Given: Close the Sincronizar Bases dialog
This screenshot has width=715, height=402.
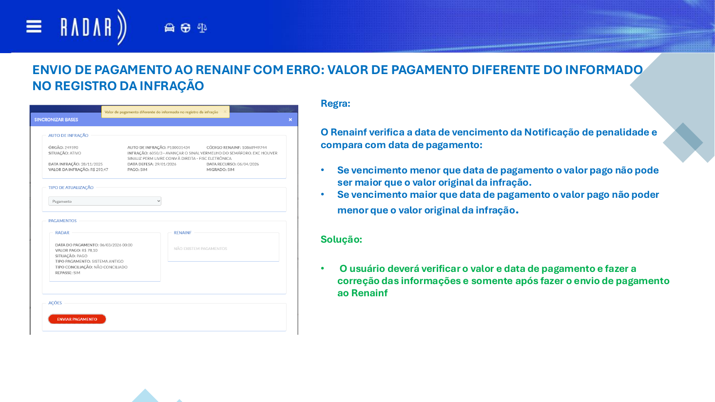Looking at the screenshot, I should pyautogui.click(x=290, y=119).
